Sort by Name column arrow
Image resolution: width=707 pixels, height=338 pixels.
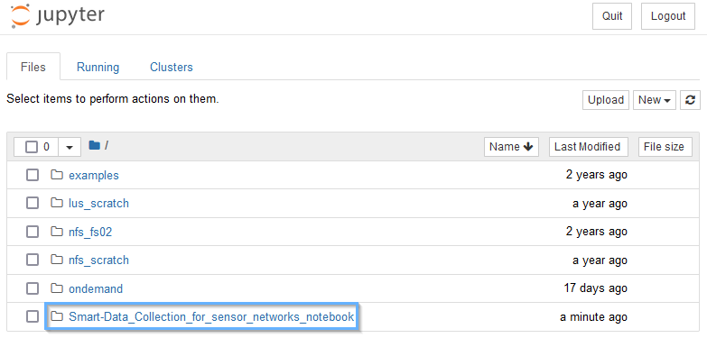528,147
